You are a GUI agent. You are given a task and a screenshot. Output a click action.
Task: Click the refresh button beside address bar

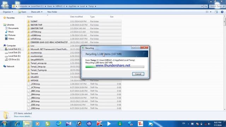tap(206, 6)
